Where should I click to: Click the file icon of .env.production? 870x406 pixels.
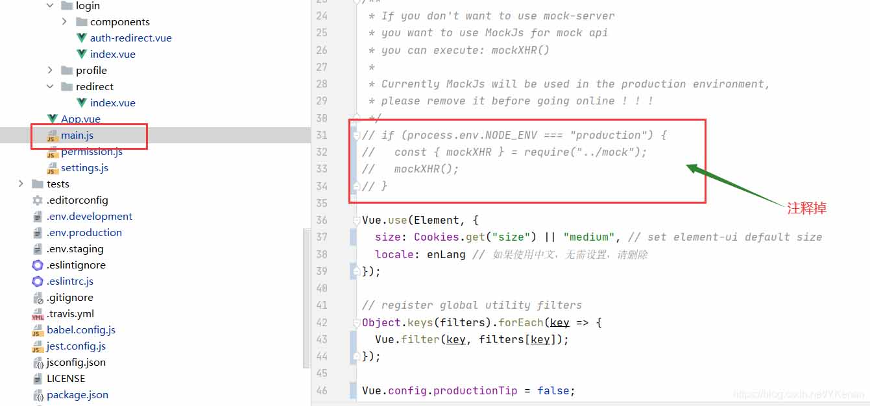click(38, 233)
